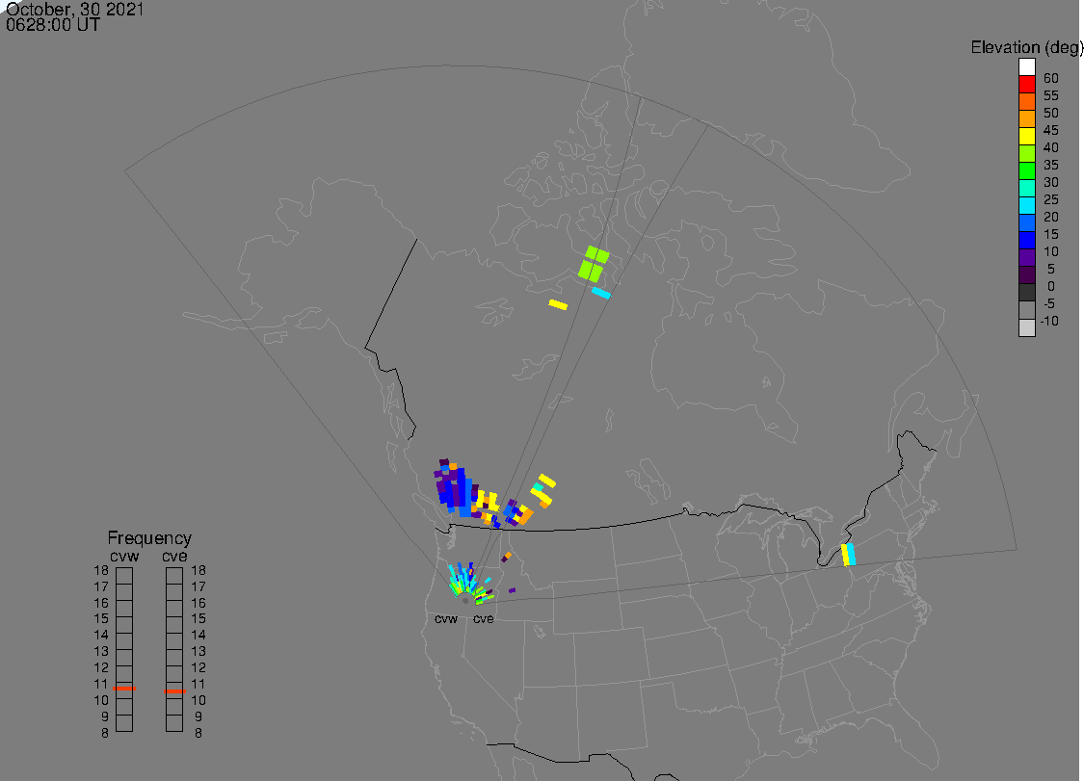Click the -10 label on the elevation legend
This screenshot has height=781, width=1084.
pos(1049,321)
